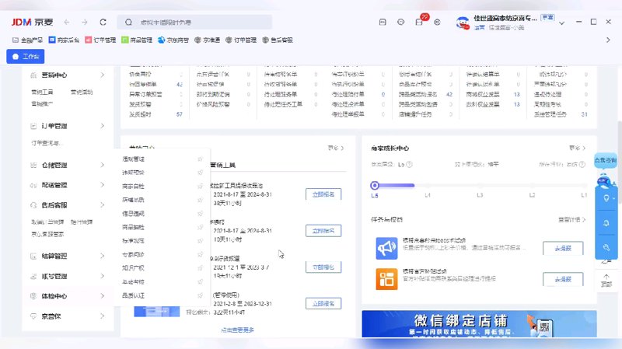
Task: Open the first folder bookmark in the bar
Action: (x=27, y=40)
